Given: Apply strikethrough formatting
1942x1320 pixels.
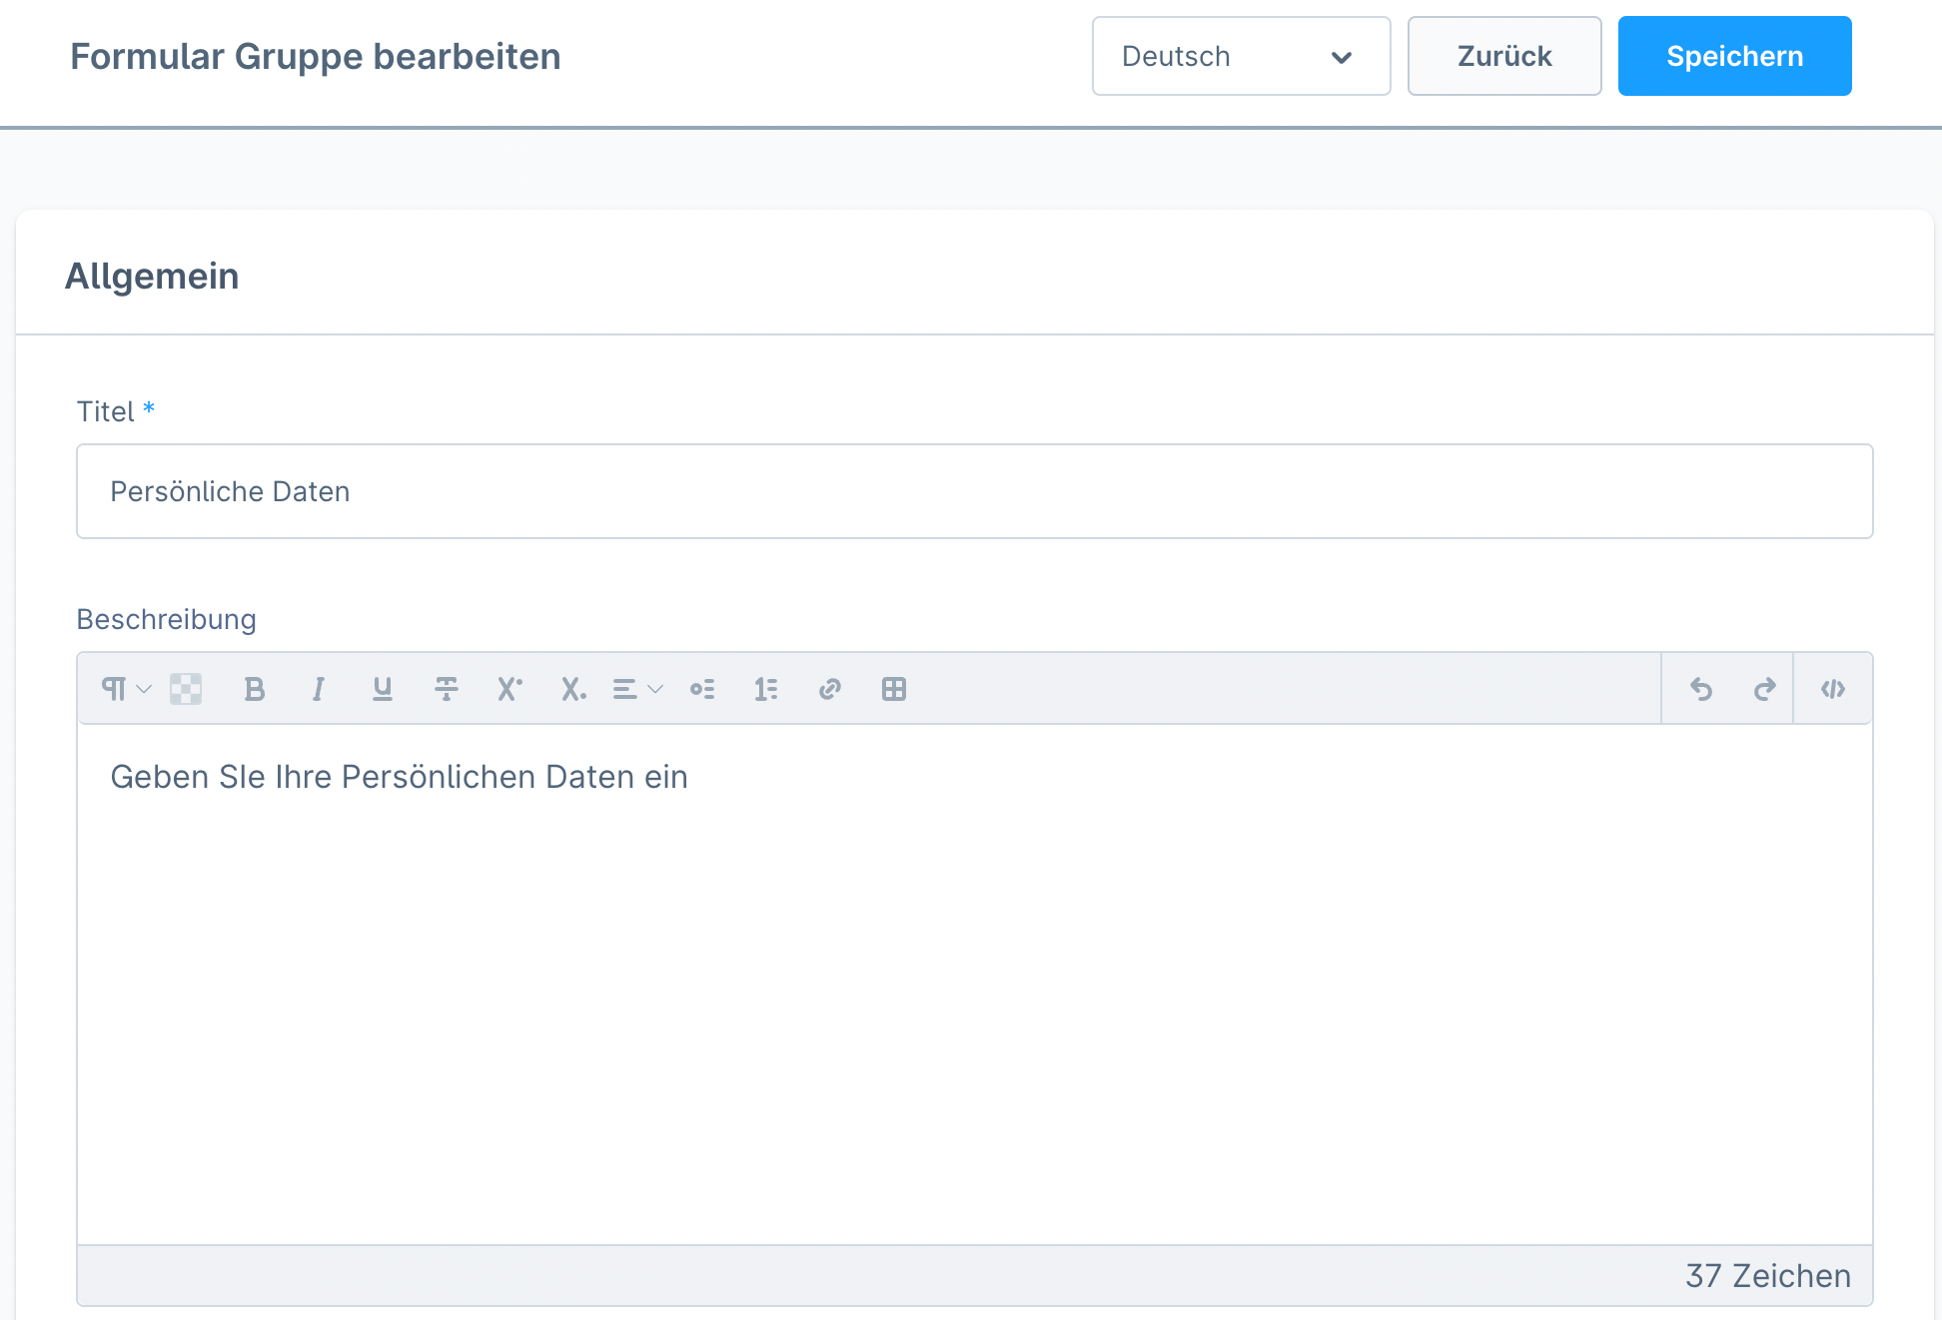Looking at the screenshot, I should 447,689.
